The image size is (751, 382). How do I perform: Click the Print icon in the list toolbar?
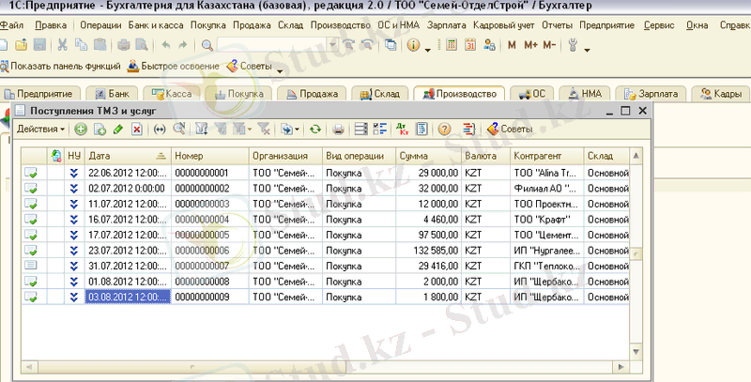tap(338, 129)
